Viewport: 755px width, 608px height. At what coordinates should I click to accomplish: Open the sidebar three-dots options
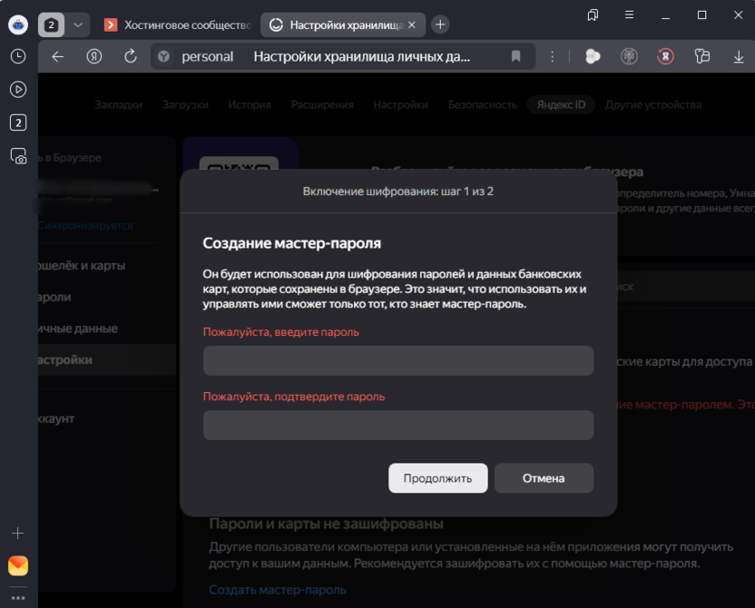(18, 598)
